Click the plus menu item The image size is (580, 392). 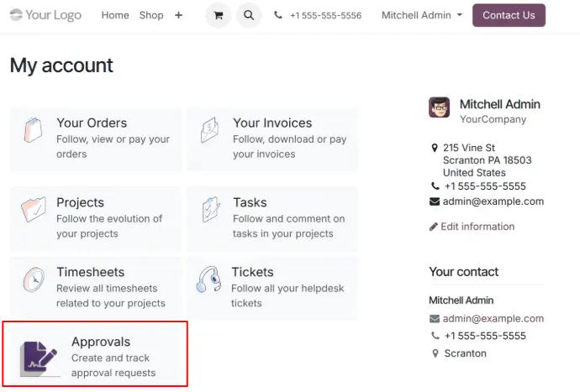click(x=178, y=15)
